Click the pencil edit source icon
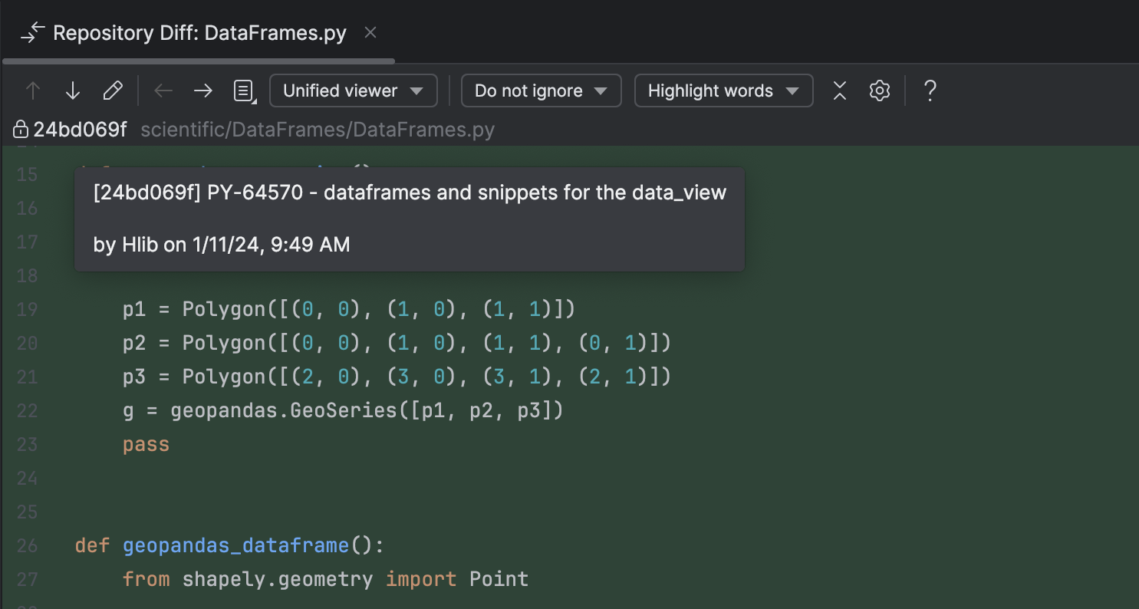This screenshot has height=609, width=1139. click(113, 91)
